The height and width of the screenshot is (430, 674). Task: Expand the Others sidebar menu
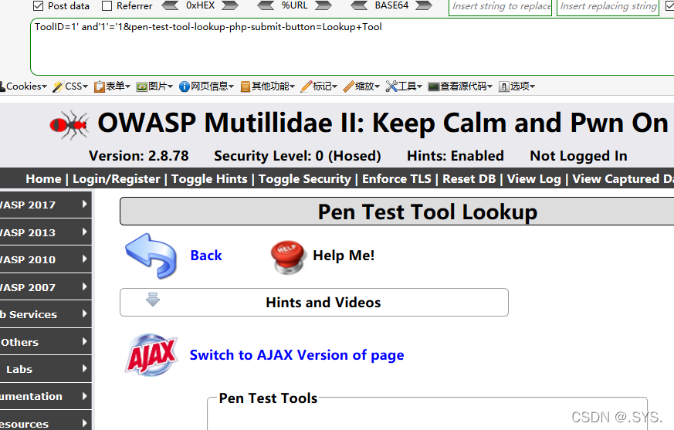point(46,342)
